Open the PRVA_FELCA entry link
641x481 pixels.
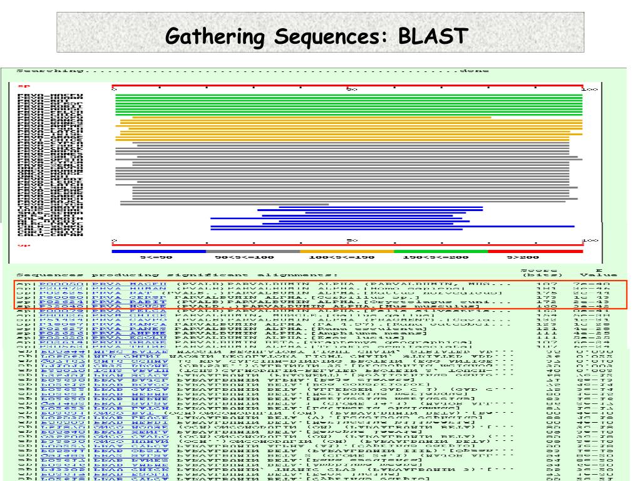coord(129,311)
